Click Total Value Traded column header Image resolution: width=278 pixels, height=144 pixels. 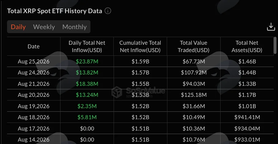194,46
